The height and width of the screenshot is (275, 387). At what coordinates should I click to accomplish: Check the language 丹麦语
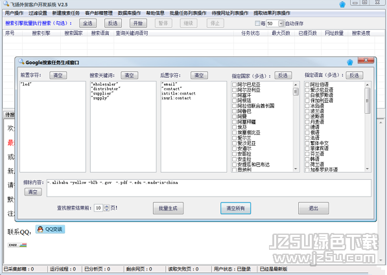click(x=307, y=122)
